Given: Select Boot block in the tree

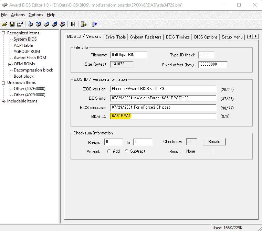Looking at the screenshot, I should pos(23,76).
